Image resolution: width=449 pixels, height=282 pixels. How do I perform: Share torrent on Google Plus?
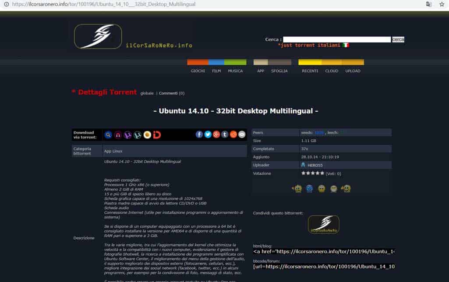tap(216, 134)
